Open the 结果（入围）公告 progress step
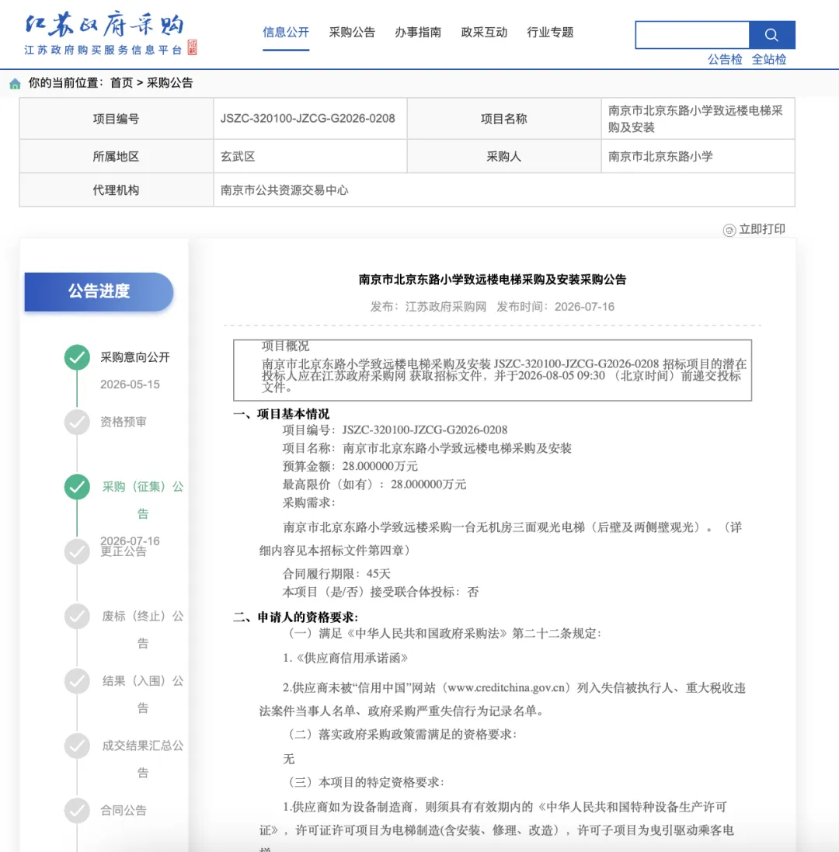839x852 pixels. tap(143, 694)
